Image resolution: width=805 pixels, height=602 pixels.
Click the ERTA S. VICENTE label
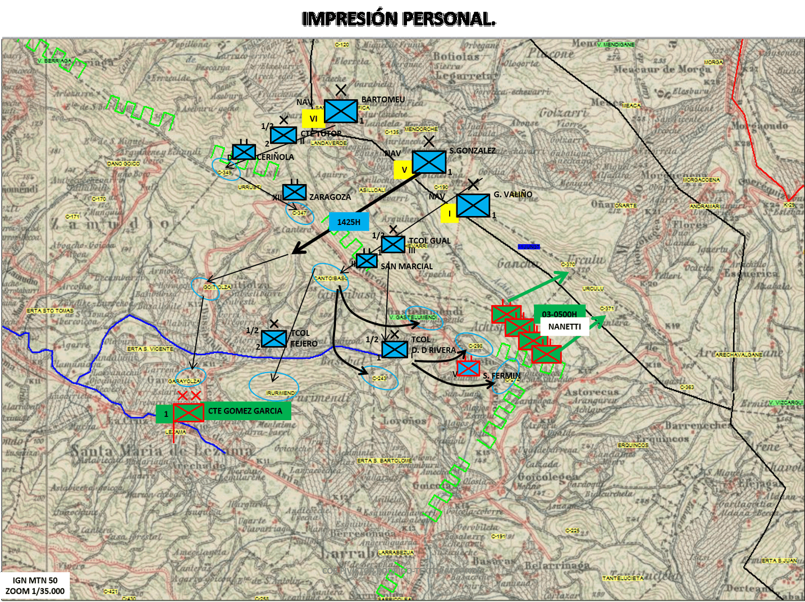tap(150, 349)
